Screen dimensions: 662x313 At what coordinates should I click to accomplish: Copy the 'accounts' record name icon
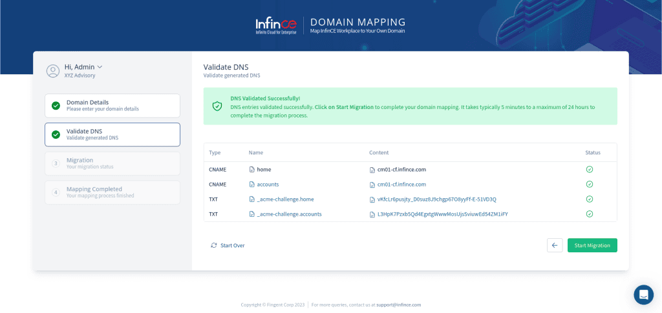click(x=251, y=185)
